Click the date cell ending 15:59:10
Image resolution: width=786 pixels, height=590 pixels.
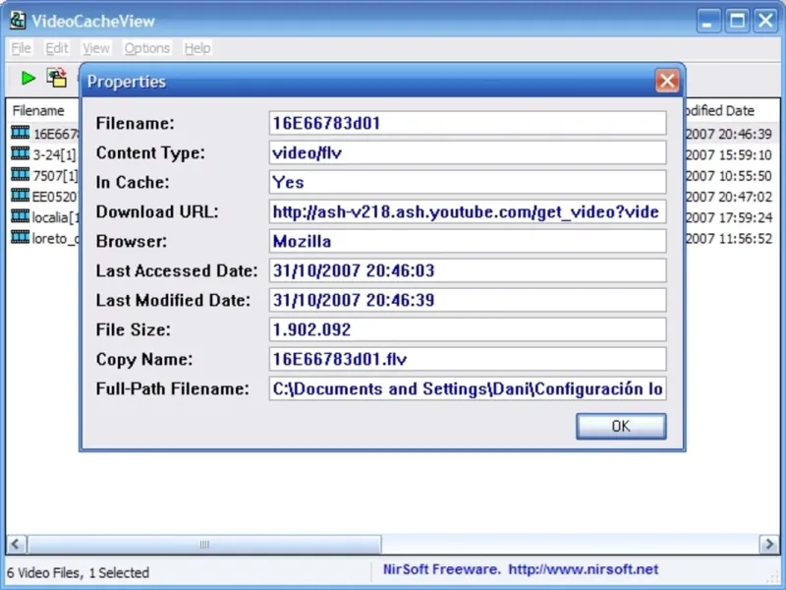pyautogui.click(x=729, y=155)
